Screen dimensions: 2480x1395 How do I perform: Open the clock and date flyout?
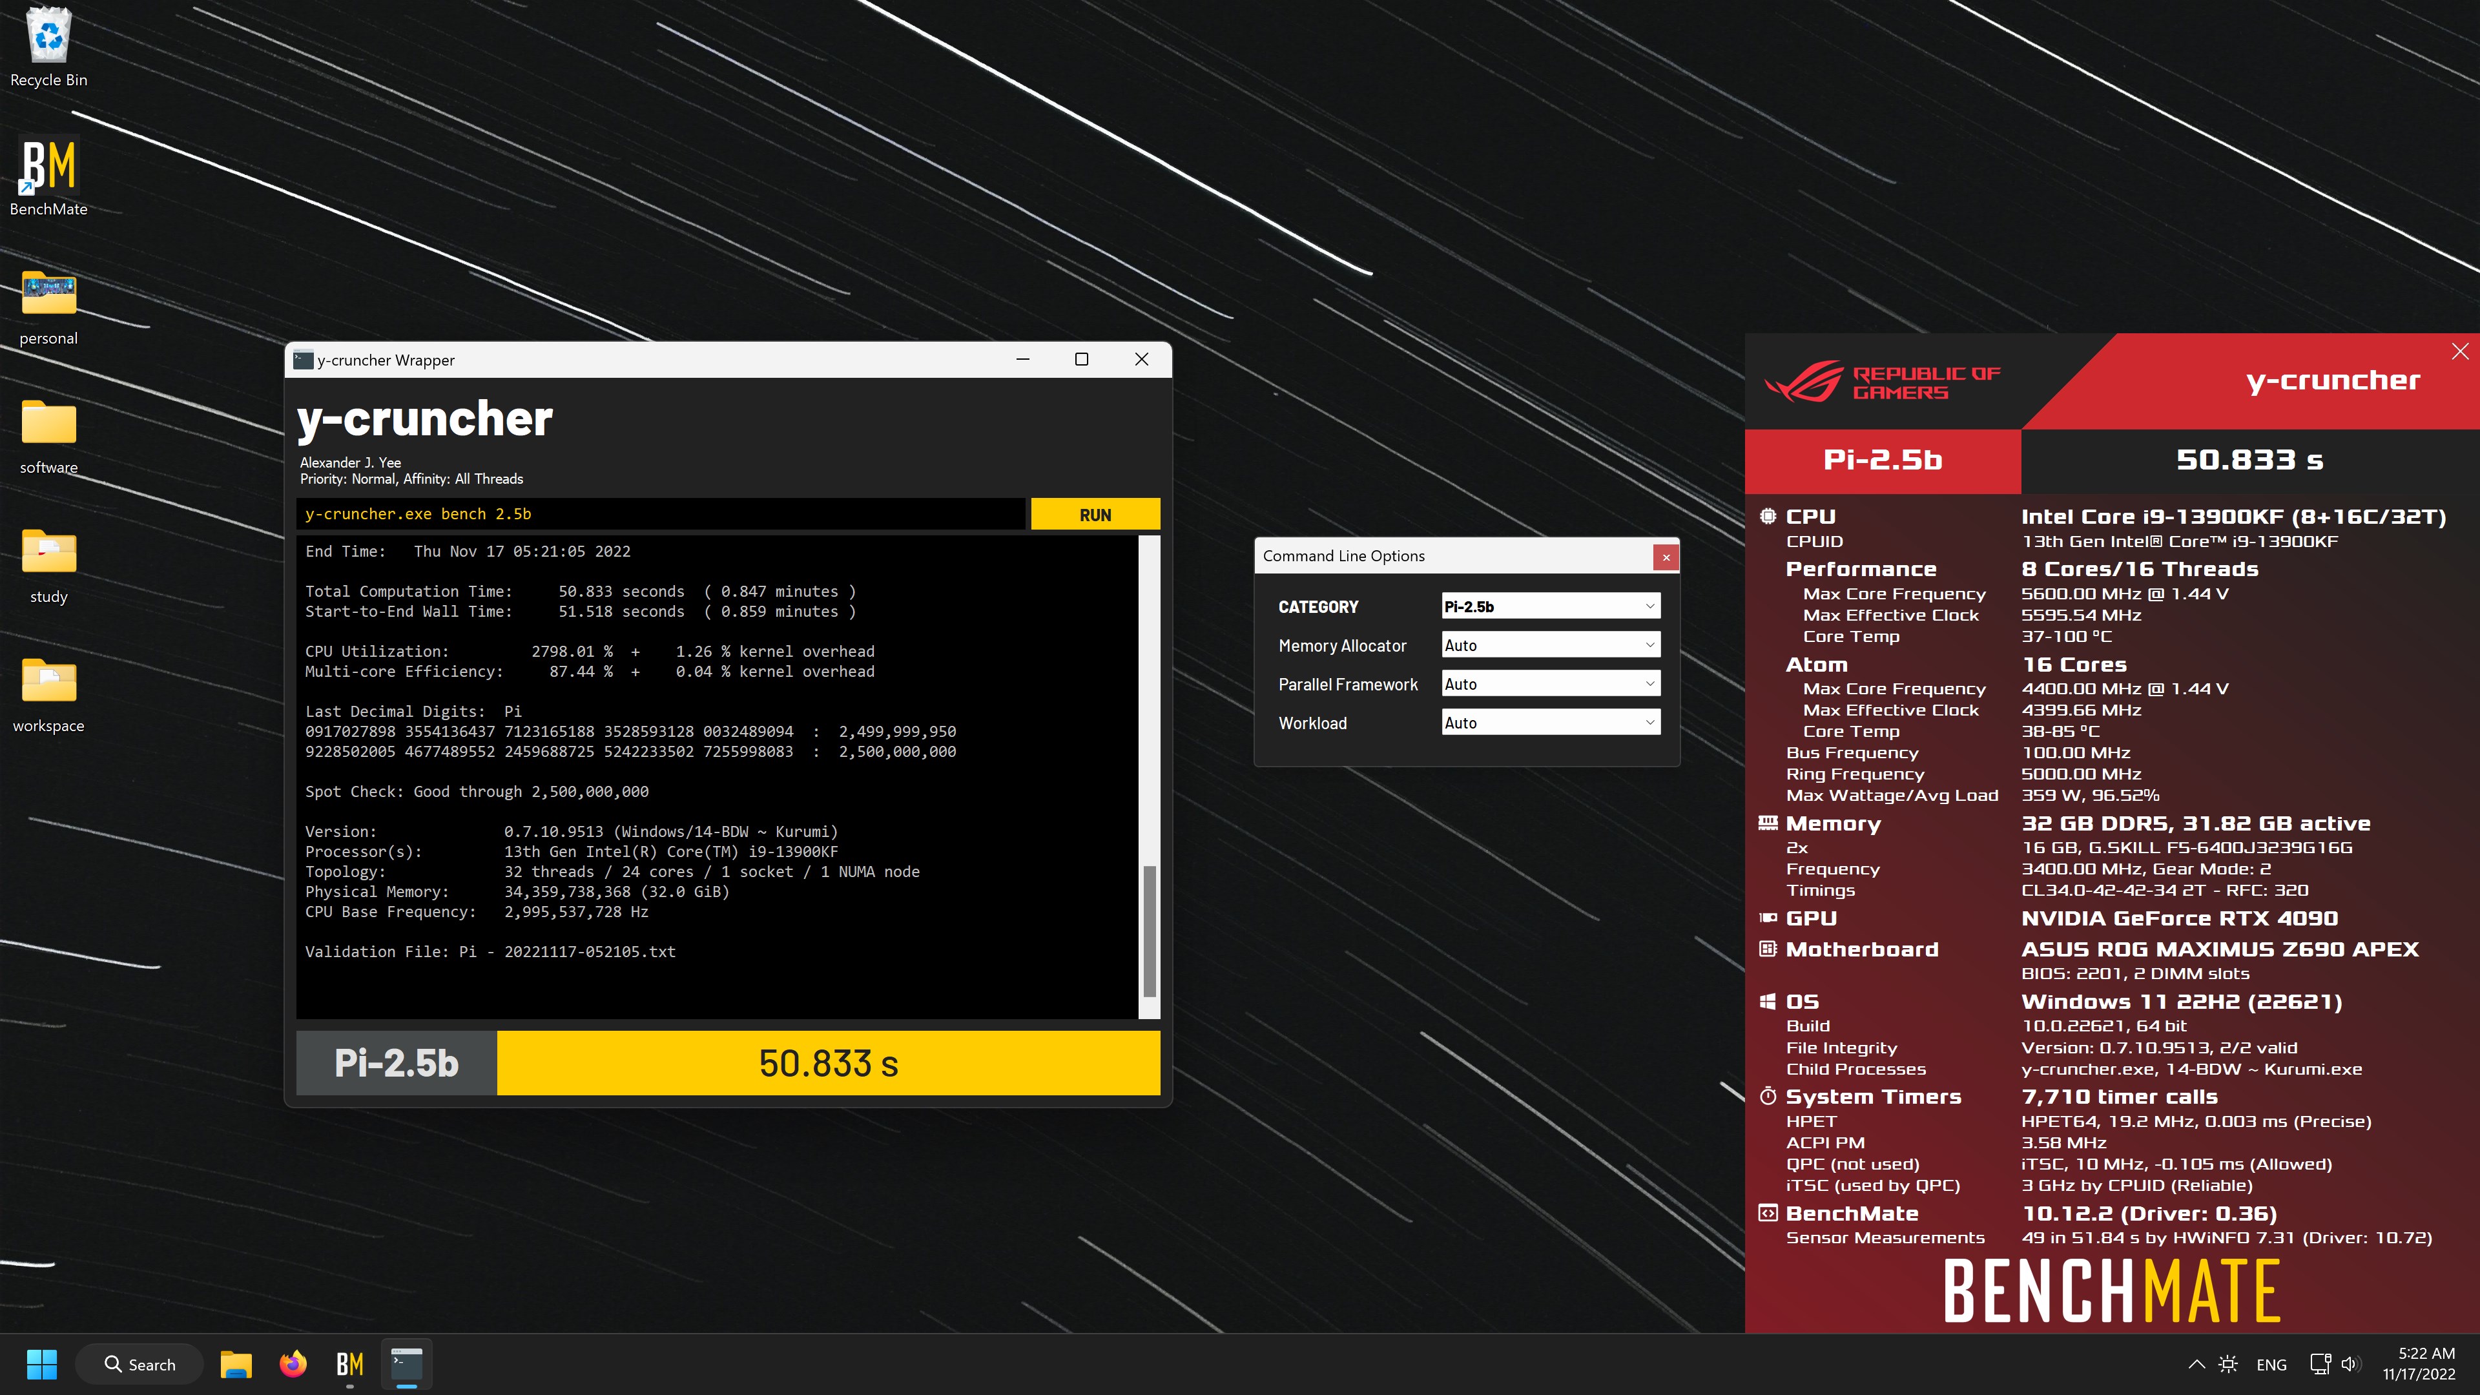[2419, 1364]
